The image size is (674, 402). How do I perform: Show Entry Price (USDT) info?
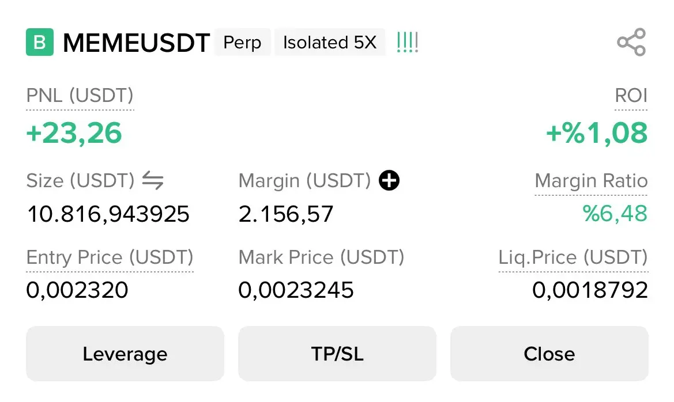(110, 257)
